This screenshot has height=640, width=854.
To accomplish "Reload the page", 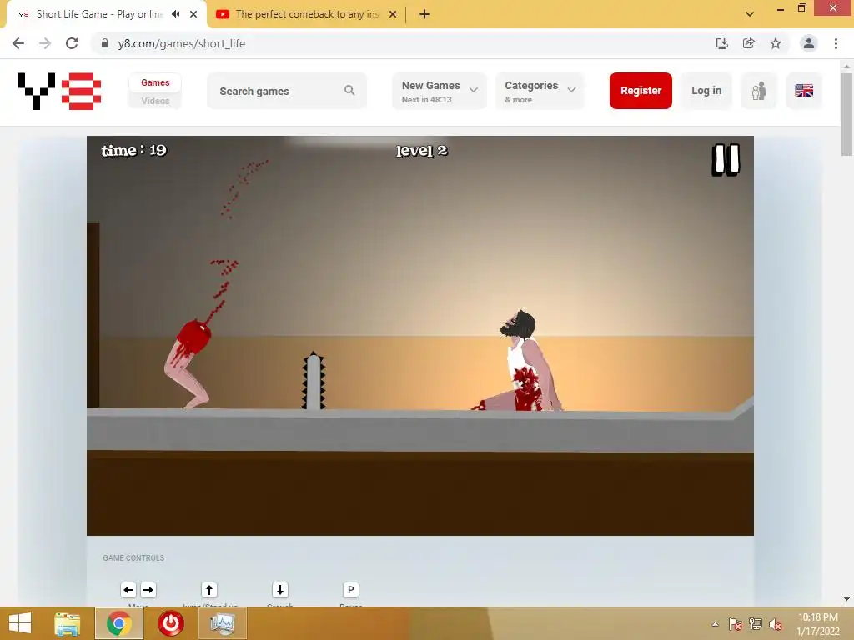I will click(x=72, y=43).
